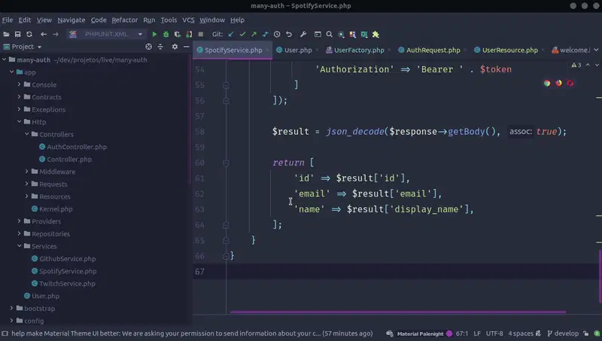Click the red Stop button in toolbar
This screenshot has width=602, height=341.
tap(200, 34)
